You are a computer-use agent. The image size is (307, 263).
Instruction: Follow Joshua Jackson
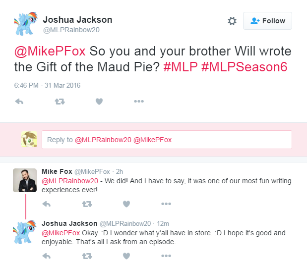(x=267, y=21)
